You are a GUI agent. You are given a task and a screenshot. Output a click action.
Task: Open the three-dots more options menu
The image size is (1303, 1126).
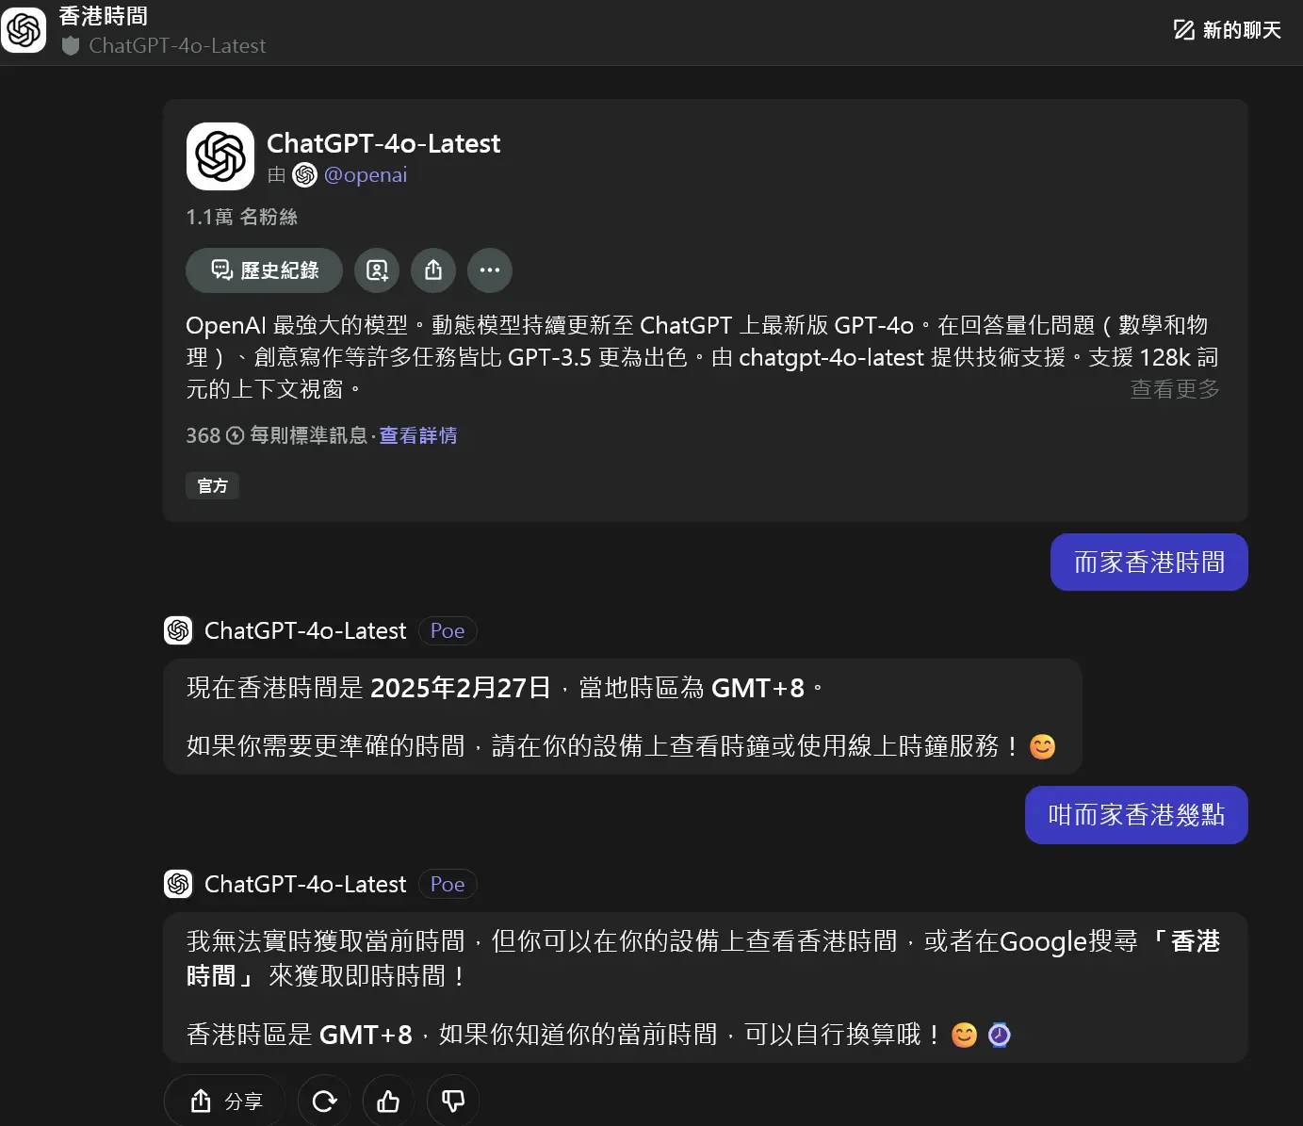point(490,270)
